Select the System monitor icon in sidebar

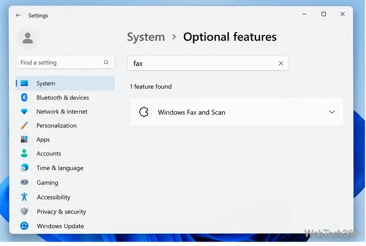tap(24, 83)
